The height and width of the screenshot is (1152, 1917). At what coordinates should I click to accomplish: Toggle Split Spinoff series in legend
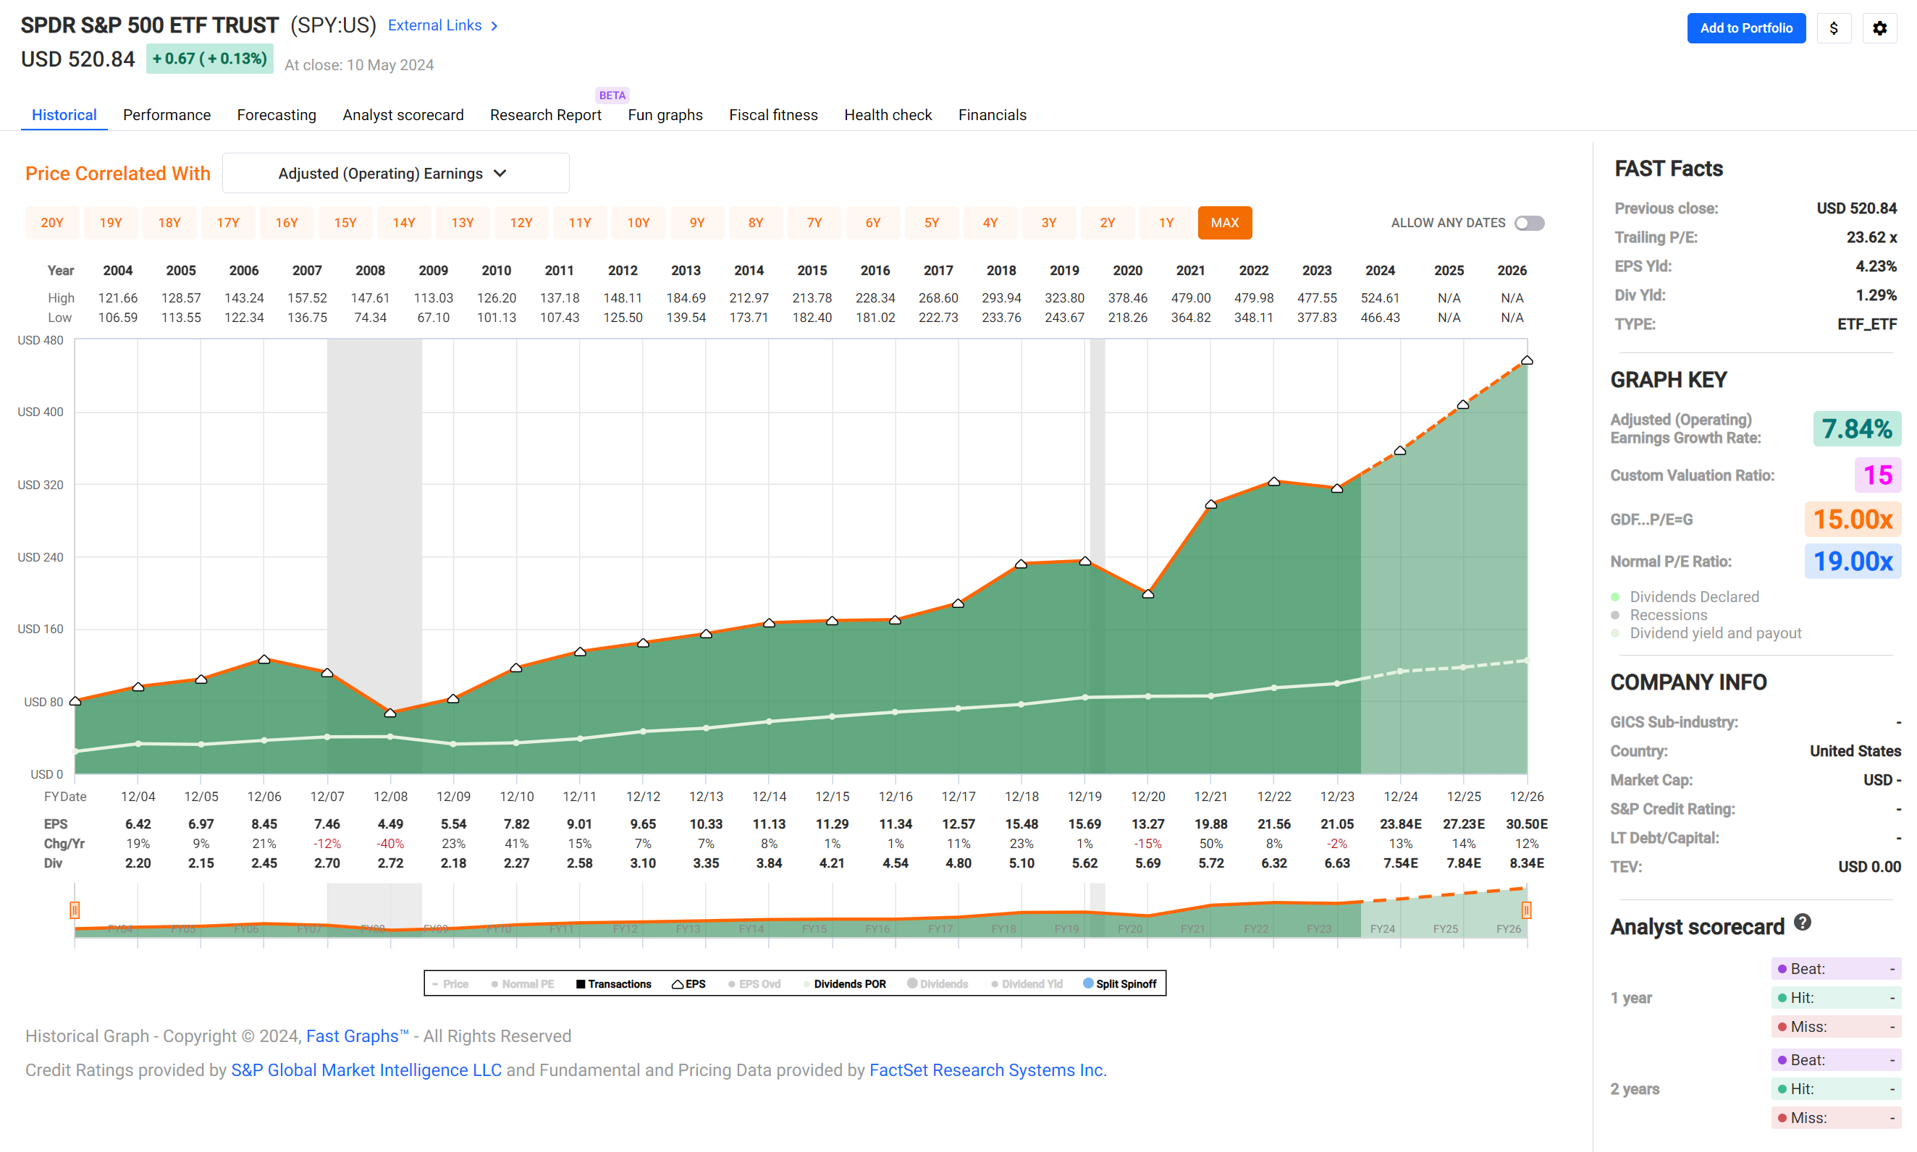1120,983
